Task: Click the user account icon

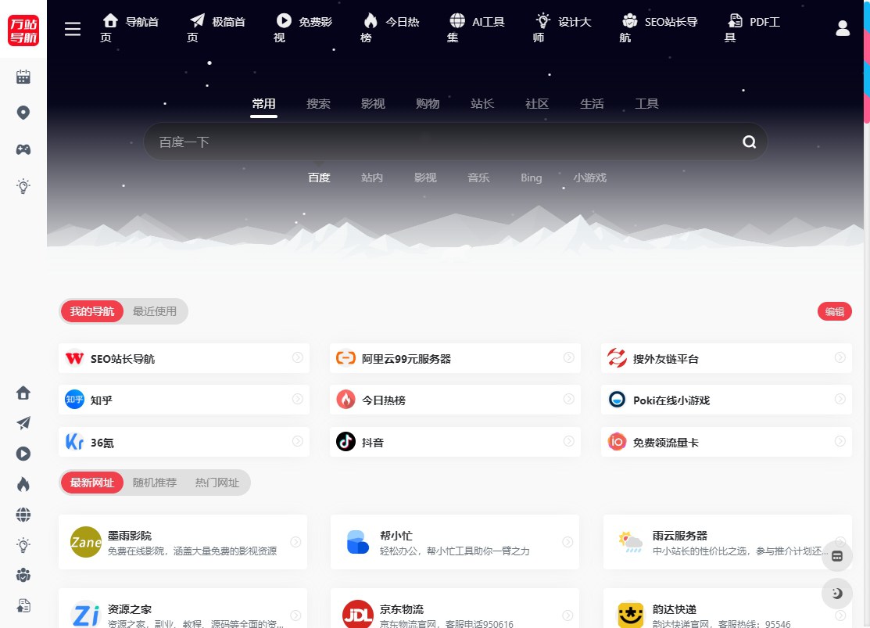Action: [843, 28]
